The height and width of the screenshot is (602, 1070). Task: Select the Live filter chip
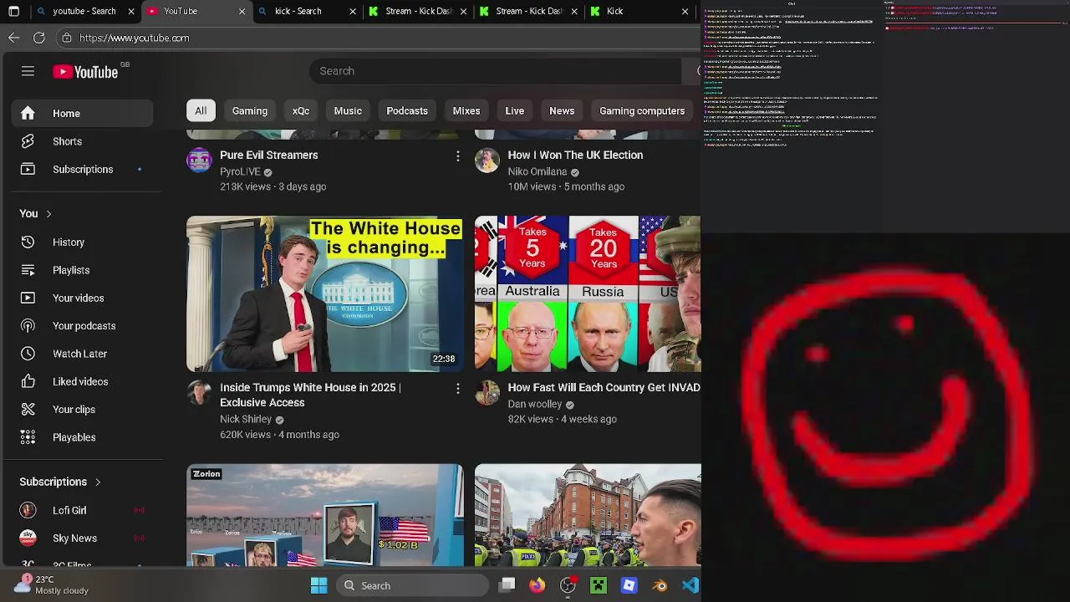coord(515,111)
